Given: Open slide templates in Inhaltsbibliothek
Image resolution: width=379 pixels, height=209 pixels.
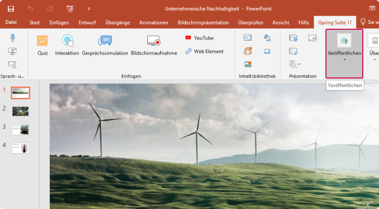Looking at the screenshot, I should 248,37.
